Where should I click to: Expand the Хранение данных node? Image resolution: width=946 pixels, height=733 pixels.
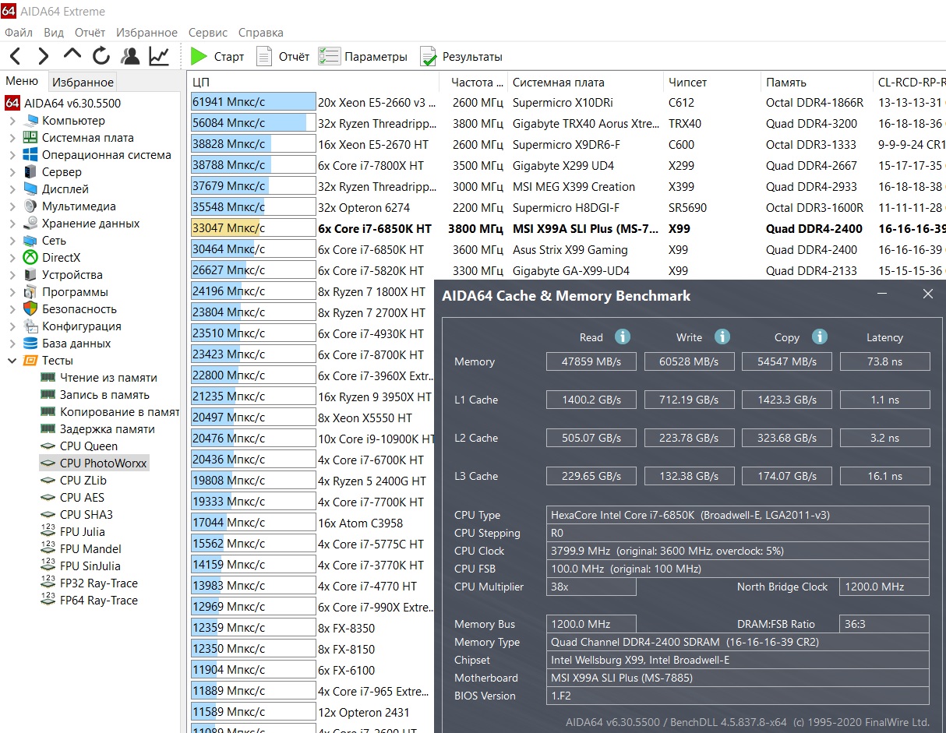pyautogui.click(x=12, y=224)
